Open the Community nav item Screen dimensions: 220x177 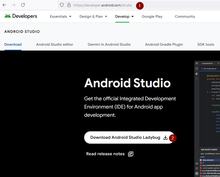click(185, 16)
